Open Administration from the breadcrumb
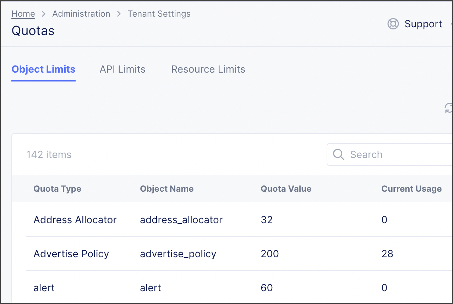Screen dimensions: 453x304 pos(81,13)
